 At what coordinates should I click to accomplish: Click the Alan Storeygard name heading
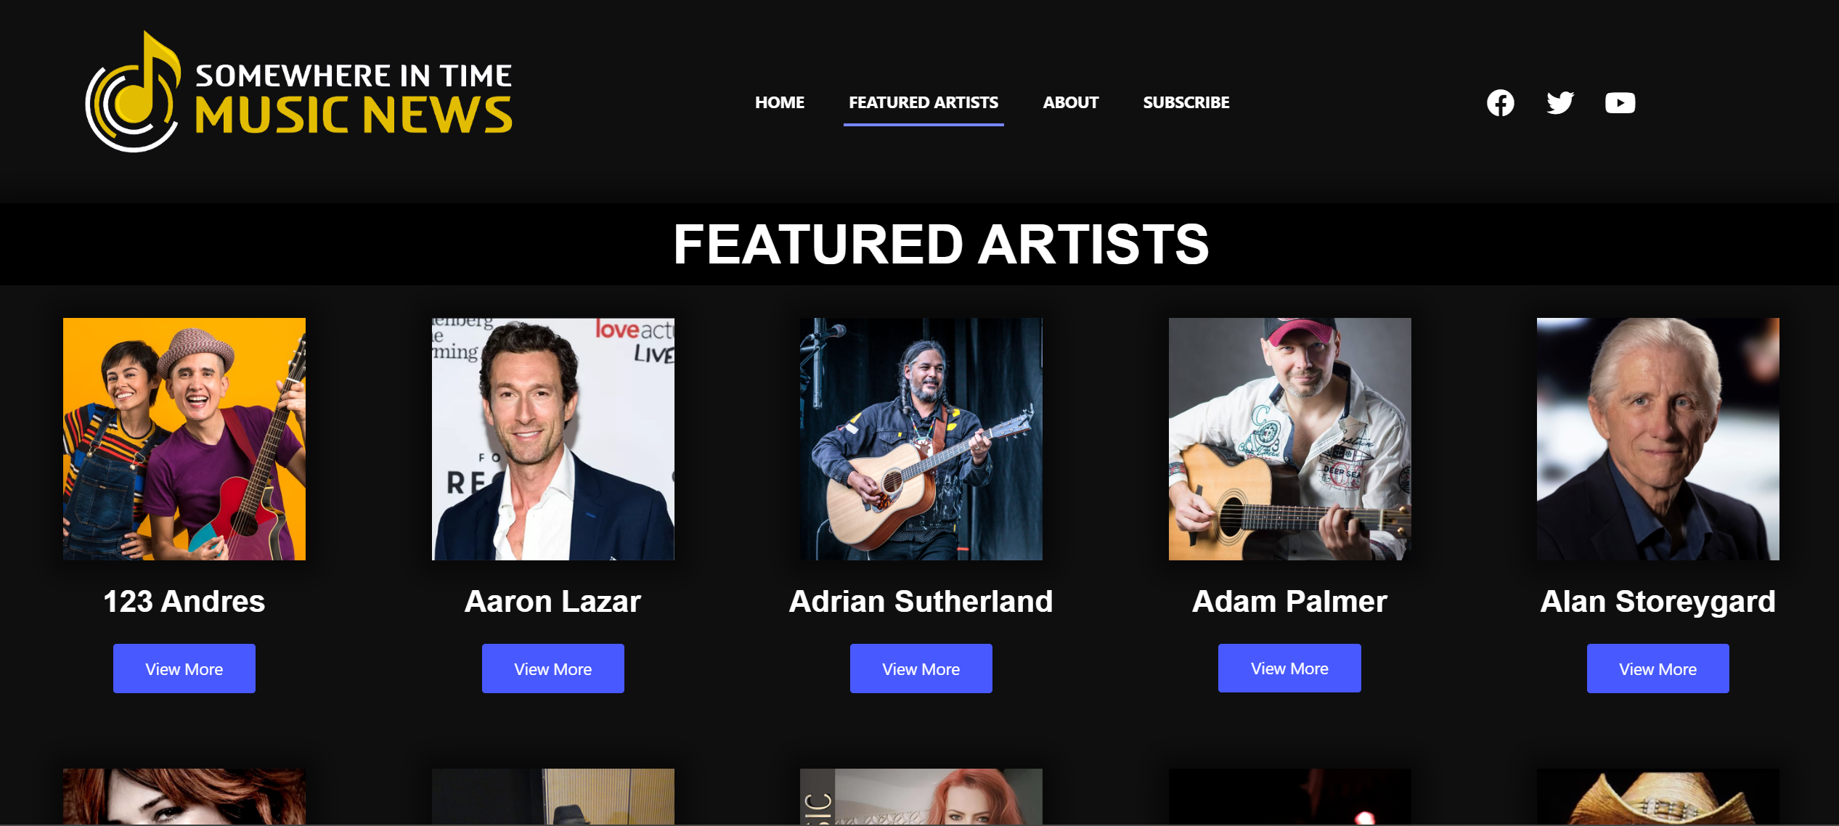1658,602
